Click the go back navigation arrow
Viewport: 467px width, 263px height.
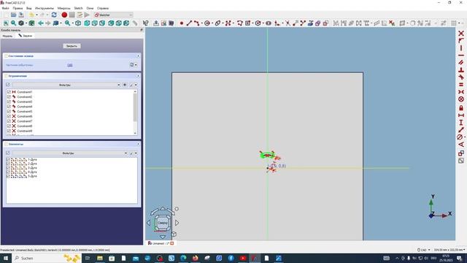pyautogui.click(x=41, y=23)
